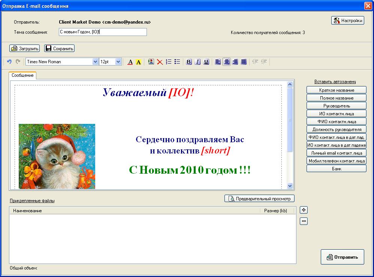Decrease paragraph indent
The height and width of the screenshot is (277, 374).
pyautogui.click(x=255, y=62)
